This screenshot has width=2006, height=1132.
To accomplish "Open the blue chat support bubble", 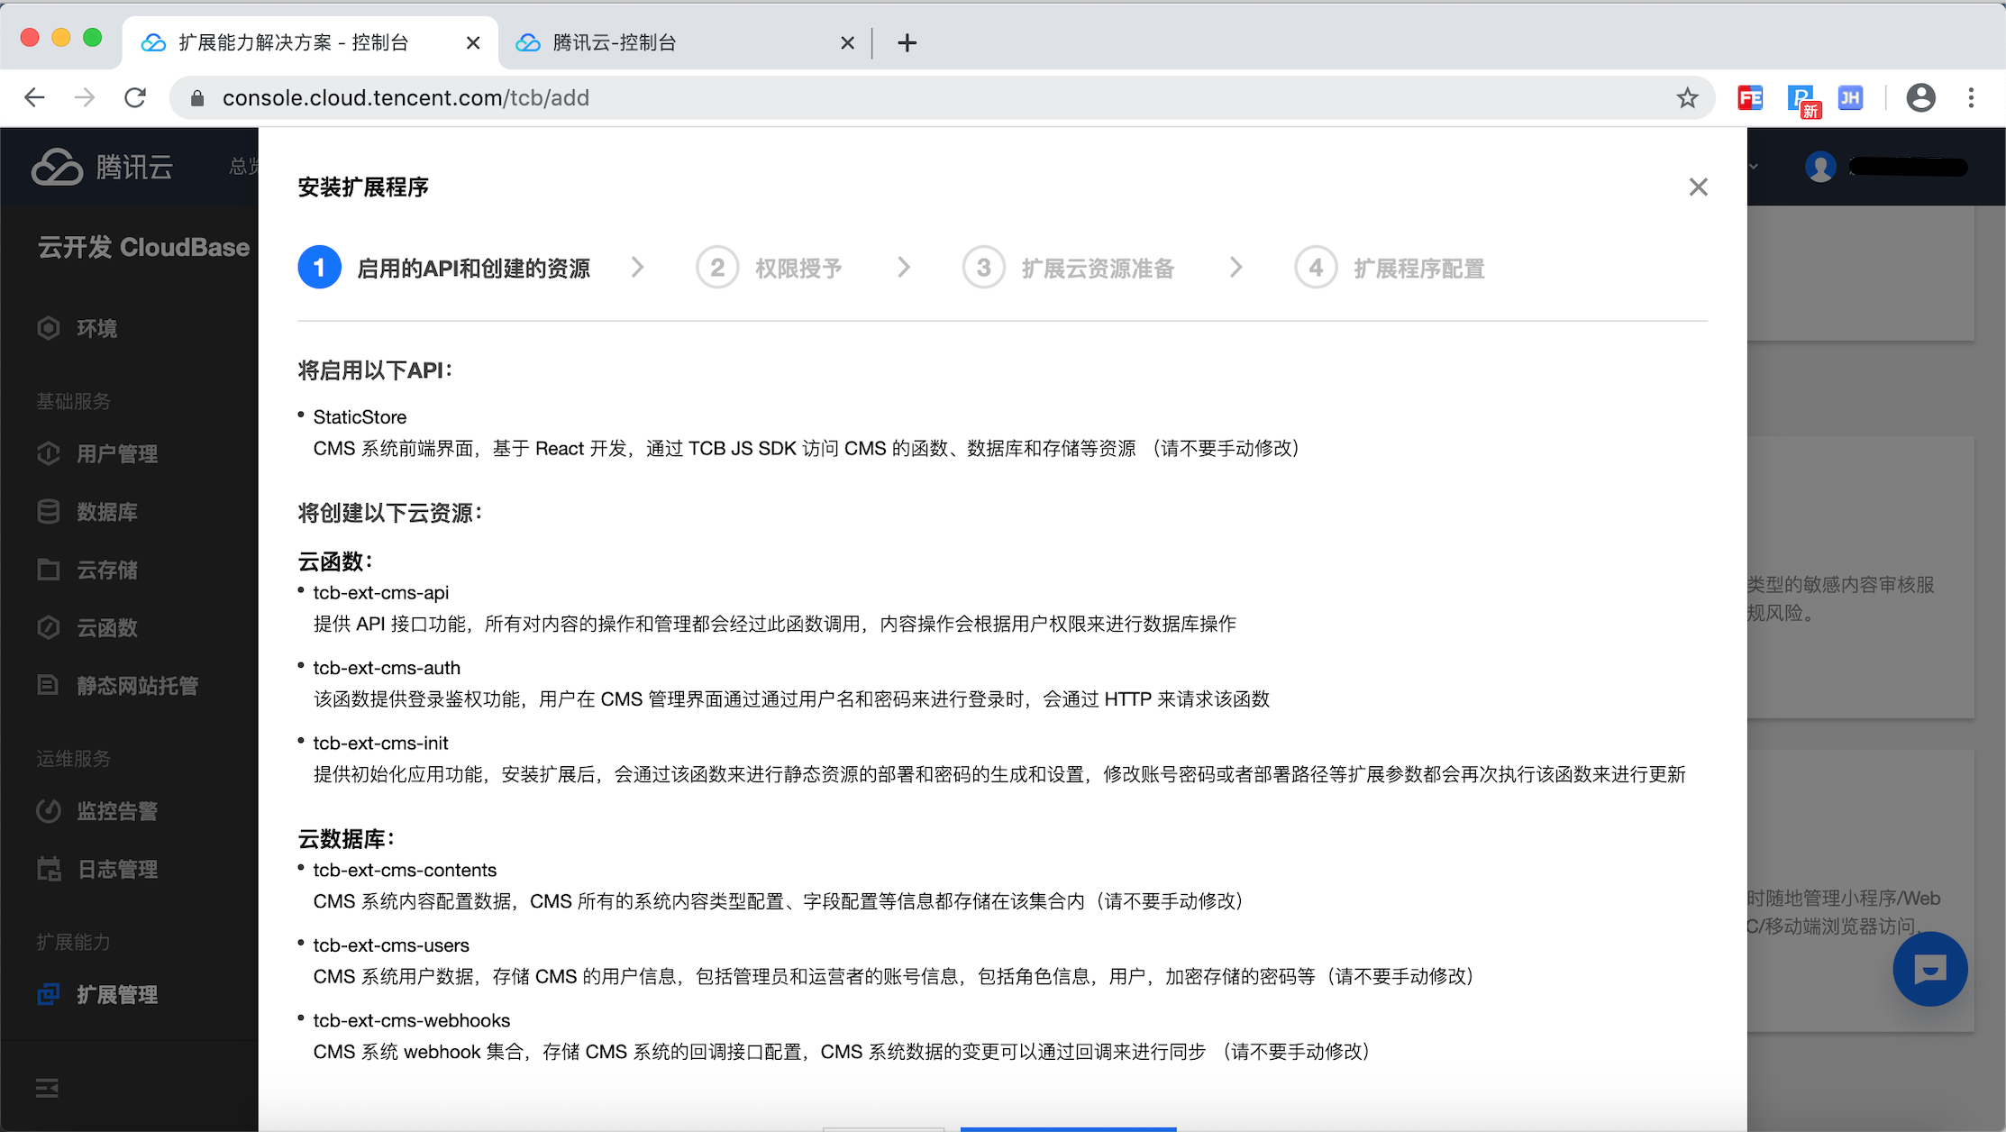I will click(1929, 969).
